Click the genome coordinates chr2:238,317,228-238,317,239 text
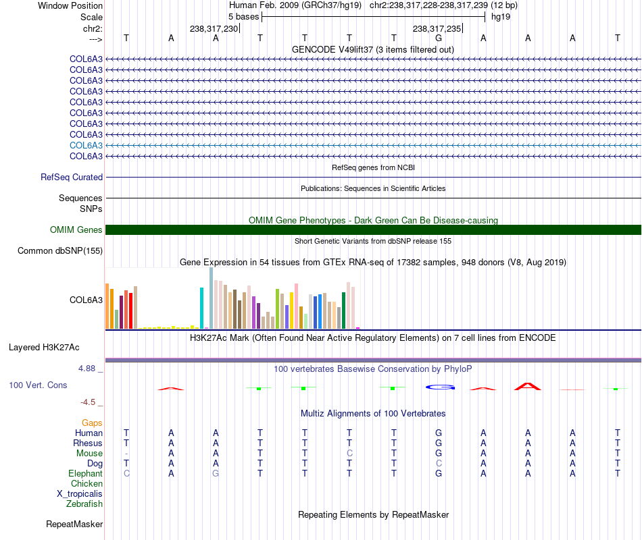The height and width of the screenshot is (540, 642). click(x=428, y=5)
